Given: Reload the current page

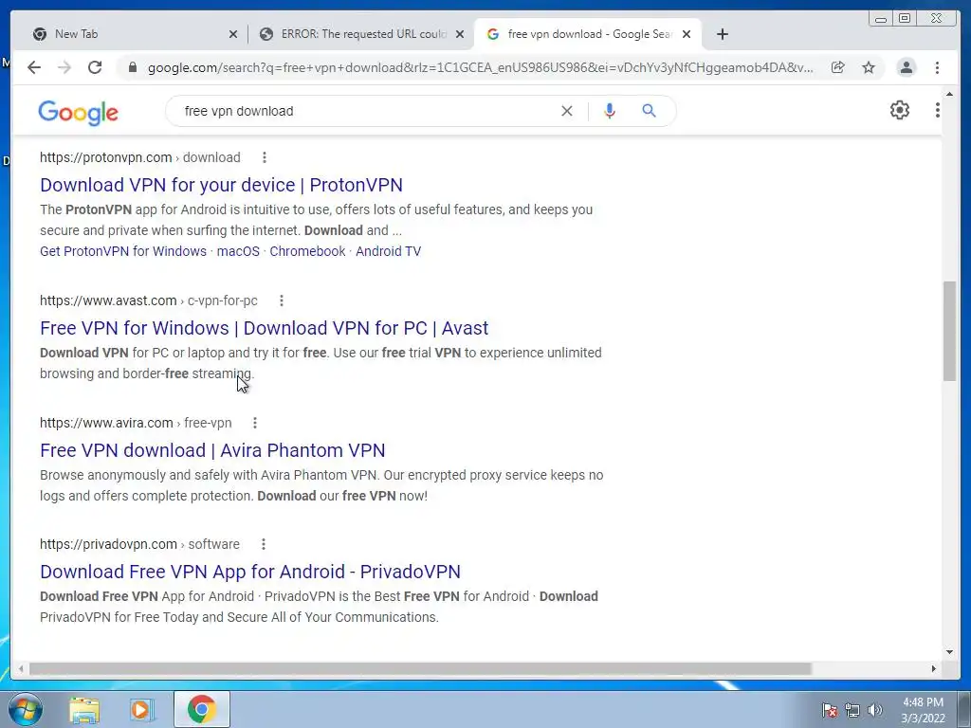Looking at the screenshot, I should [95, 67].
